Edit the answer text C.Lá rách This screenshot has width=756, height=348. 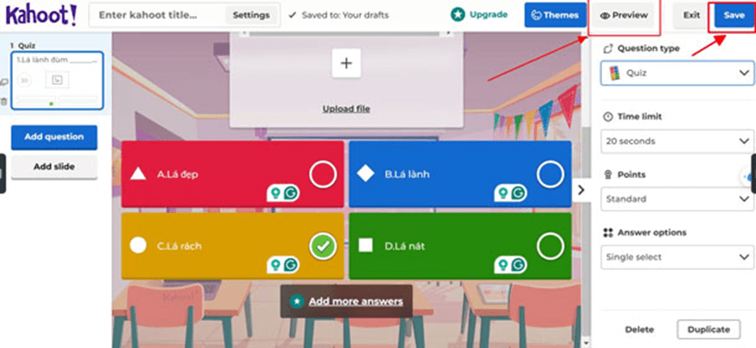click(179, 246)
